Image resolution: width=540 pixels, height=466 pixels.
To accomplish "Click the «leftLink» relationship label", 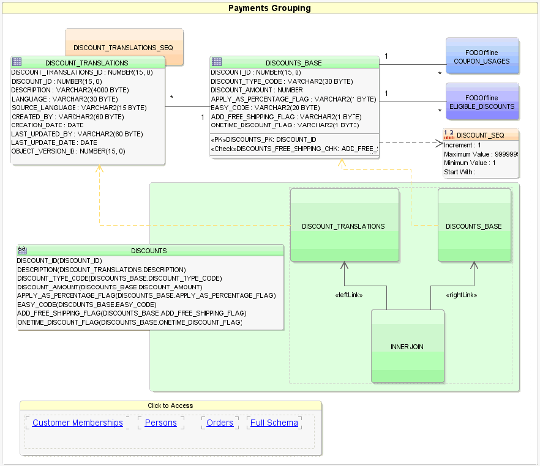I will click(349, 294).
